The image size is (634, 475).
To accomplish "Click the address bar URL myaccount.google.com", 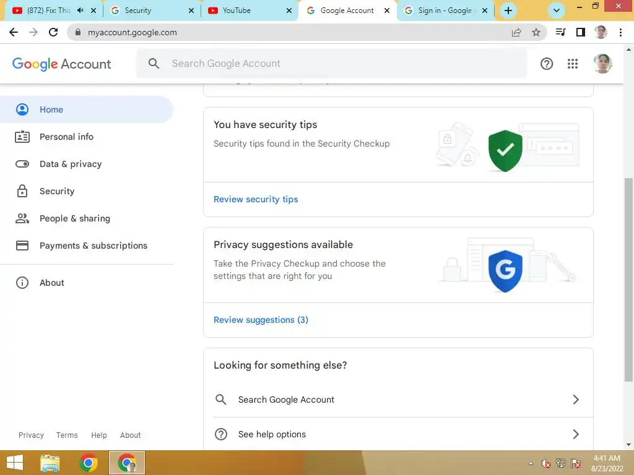I will coord(132,32).
